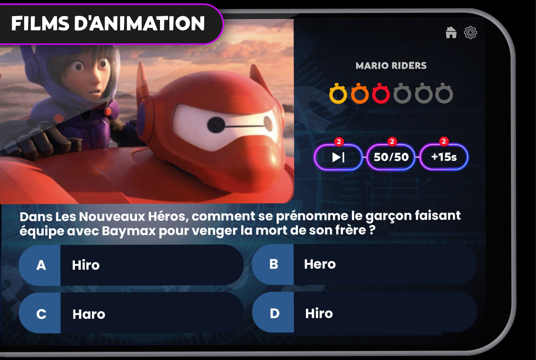Viewport: 536px width, 360px height.
Task: Tap the MARIO RIDERS player name
Action: [391, 66]
